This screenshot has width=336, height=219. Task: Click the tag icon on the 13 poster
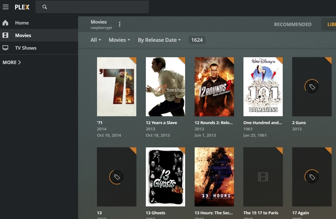117,177
